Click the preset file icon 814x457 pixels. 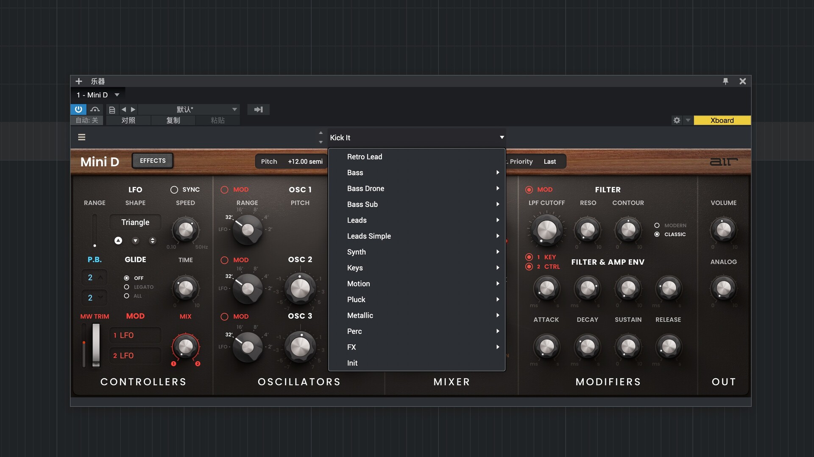point(112,110)
